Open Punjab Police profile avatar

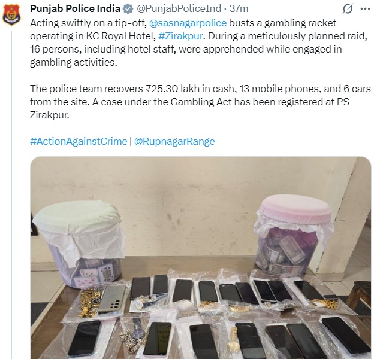(x=11, y=14)
